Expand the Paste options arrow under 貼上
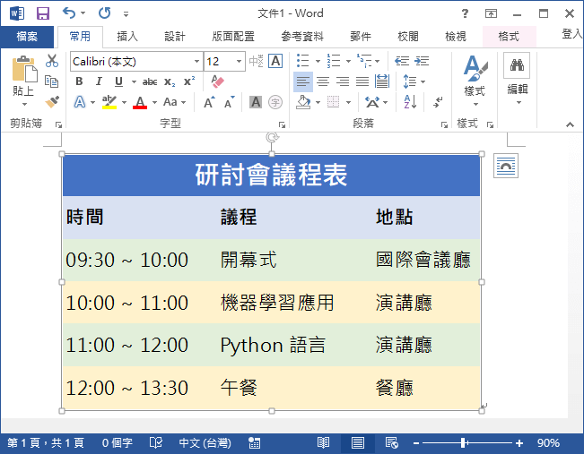This screenshot has height=454, width=584. [24, 105]
